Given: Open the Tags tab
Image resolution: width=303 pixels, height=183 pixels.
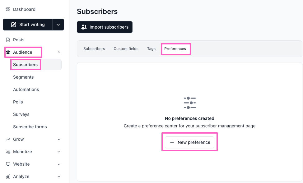Looking at the screenshot, I should (x=151, y=49).
